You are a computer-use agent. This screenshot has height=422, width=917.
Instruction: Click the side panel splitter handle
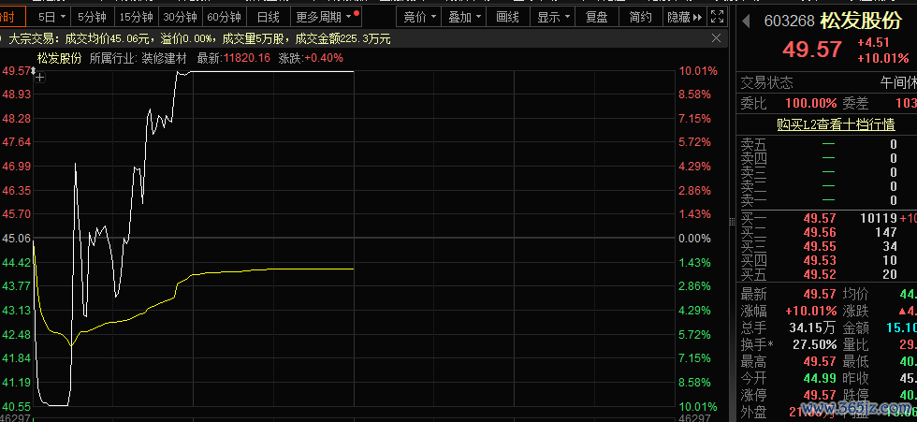(x=732, y=222)
